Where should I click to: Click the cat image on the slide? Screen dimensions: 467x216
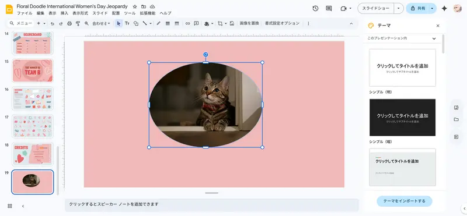[205, 105]
